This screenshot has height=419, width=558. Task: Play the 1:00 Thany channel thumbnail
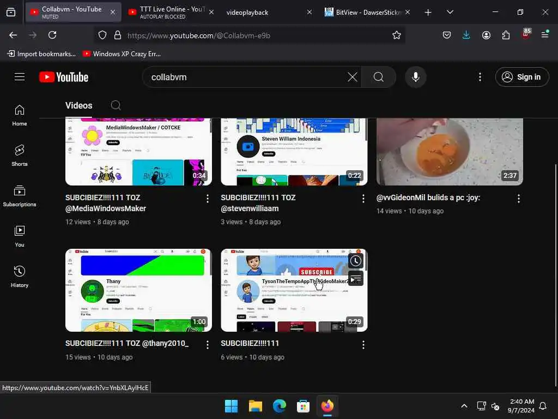point(138,290)
